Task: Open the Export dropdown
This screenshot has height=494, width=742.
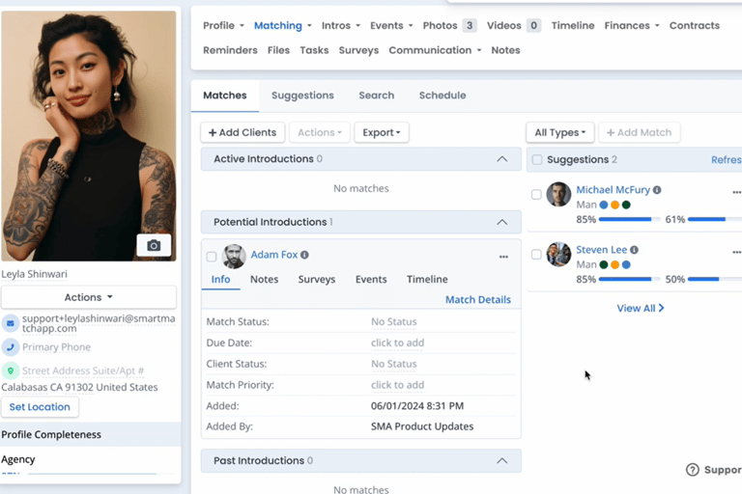Action: (x=382, y=132)
